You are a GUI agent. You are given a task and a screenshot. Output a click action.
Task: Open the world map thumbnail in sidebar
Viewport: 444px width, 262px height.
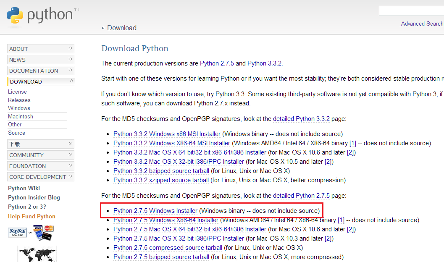[x=37, y=254]
